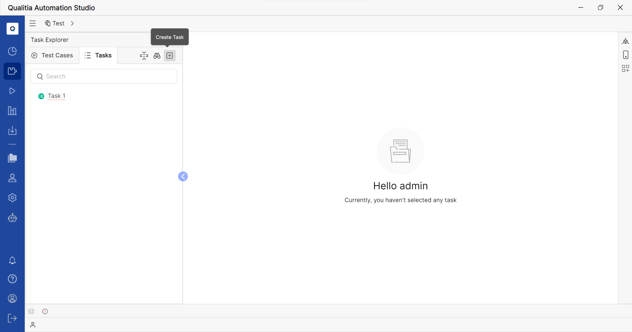The image size is (632, 332).
Task: Click the Import/Download icon in the sidebar
Action: [12, 131]
